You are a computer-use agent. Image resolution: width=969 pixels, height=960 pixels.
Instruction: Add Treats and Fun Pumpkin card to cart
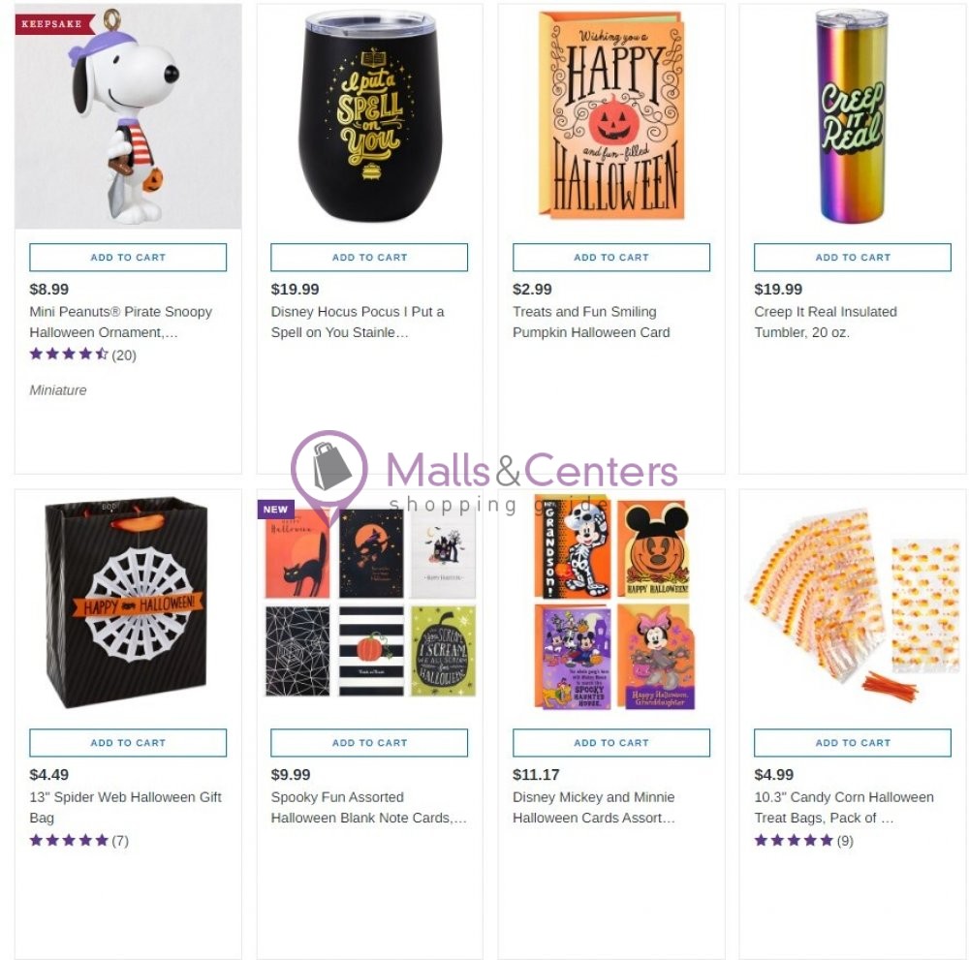tap(611, 257)
